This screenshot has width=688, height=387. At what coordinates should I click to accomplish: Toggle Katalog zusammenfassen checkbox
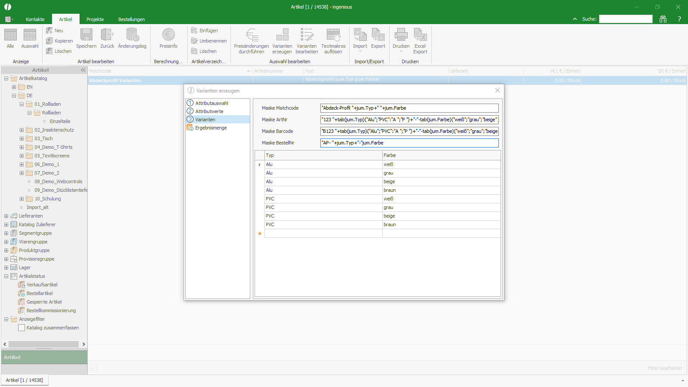(21, 328)
